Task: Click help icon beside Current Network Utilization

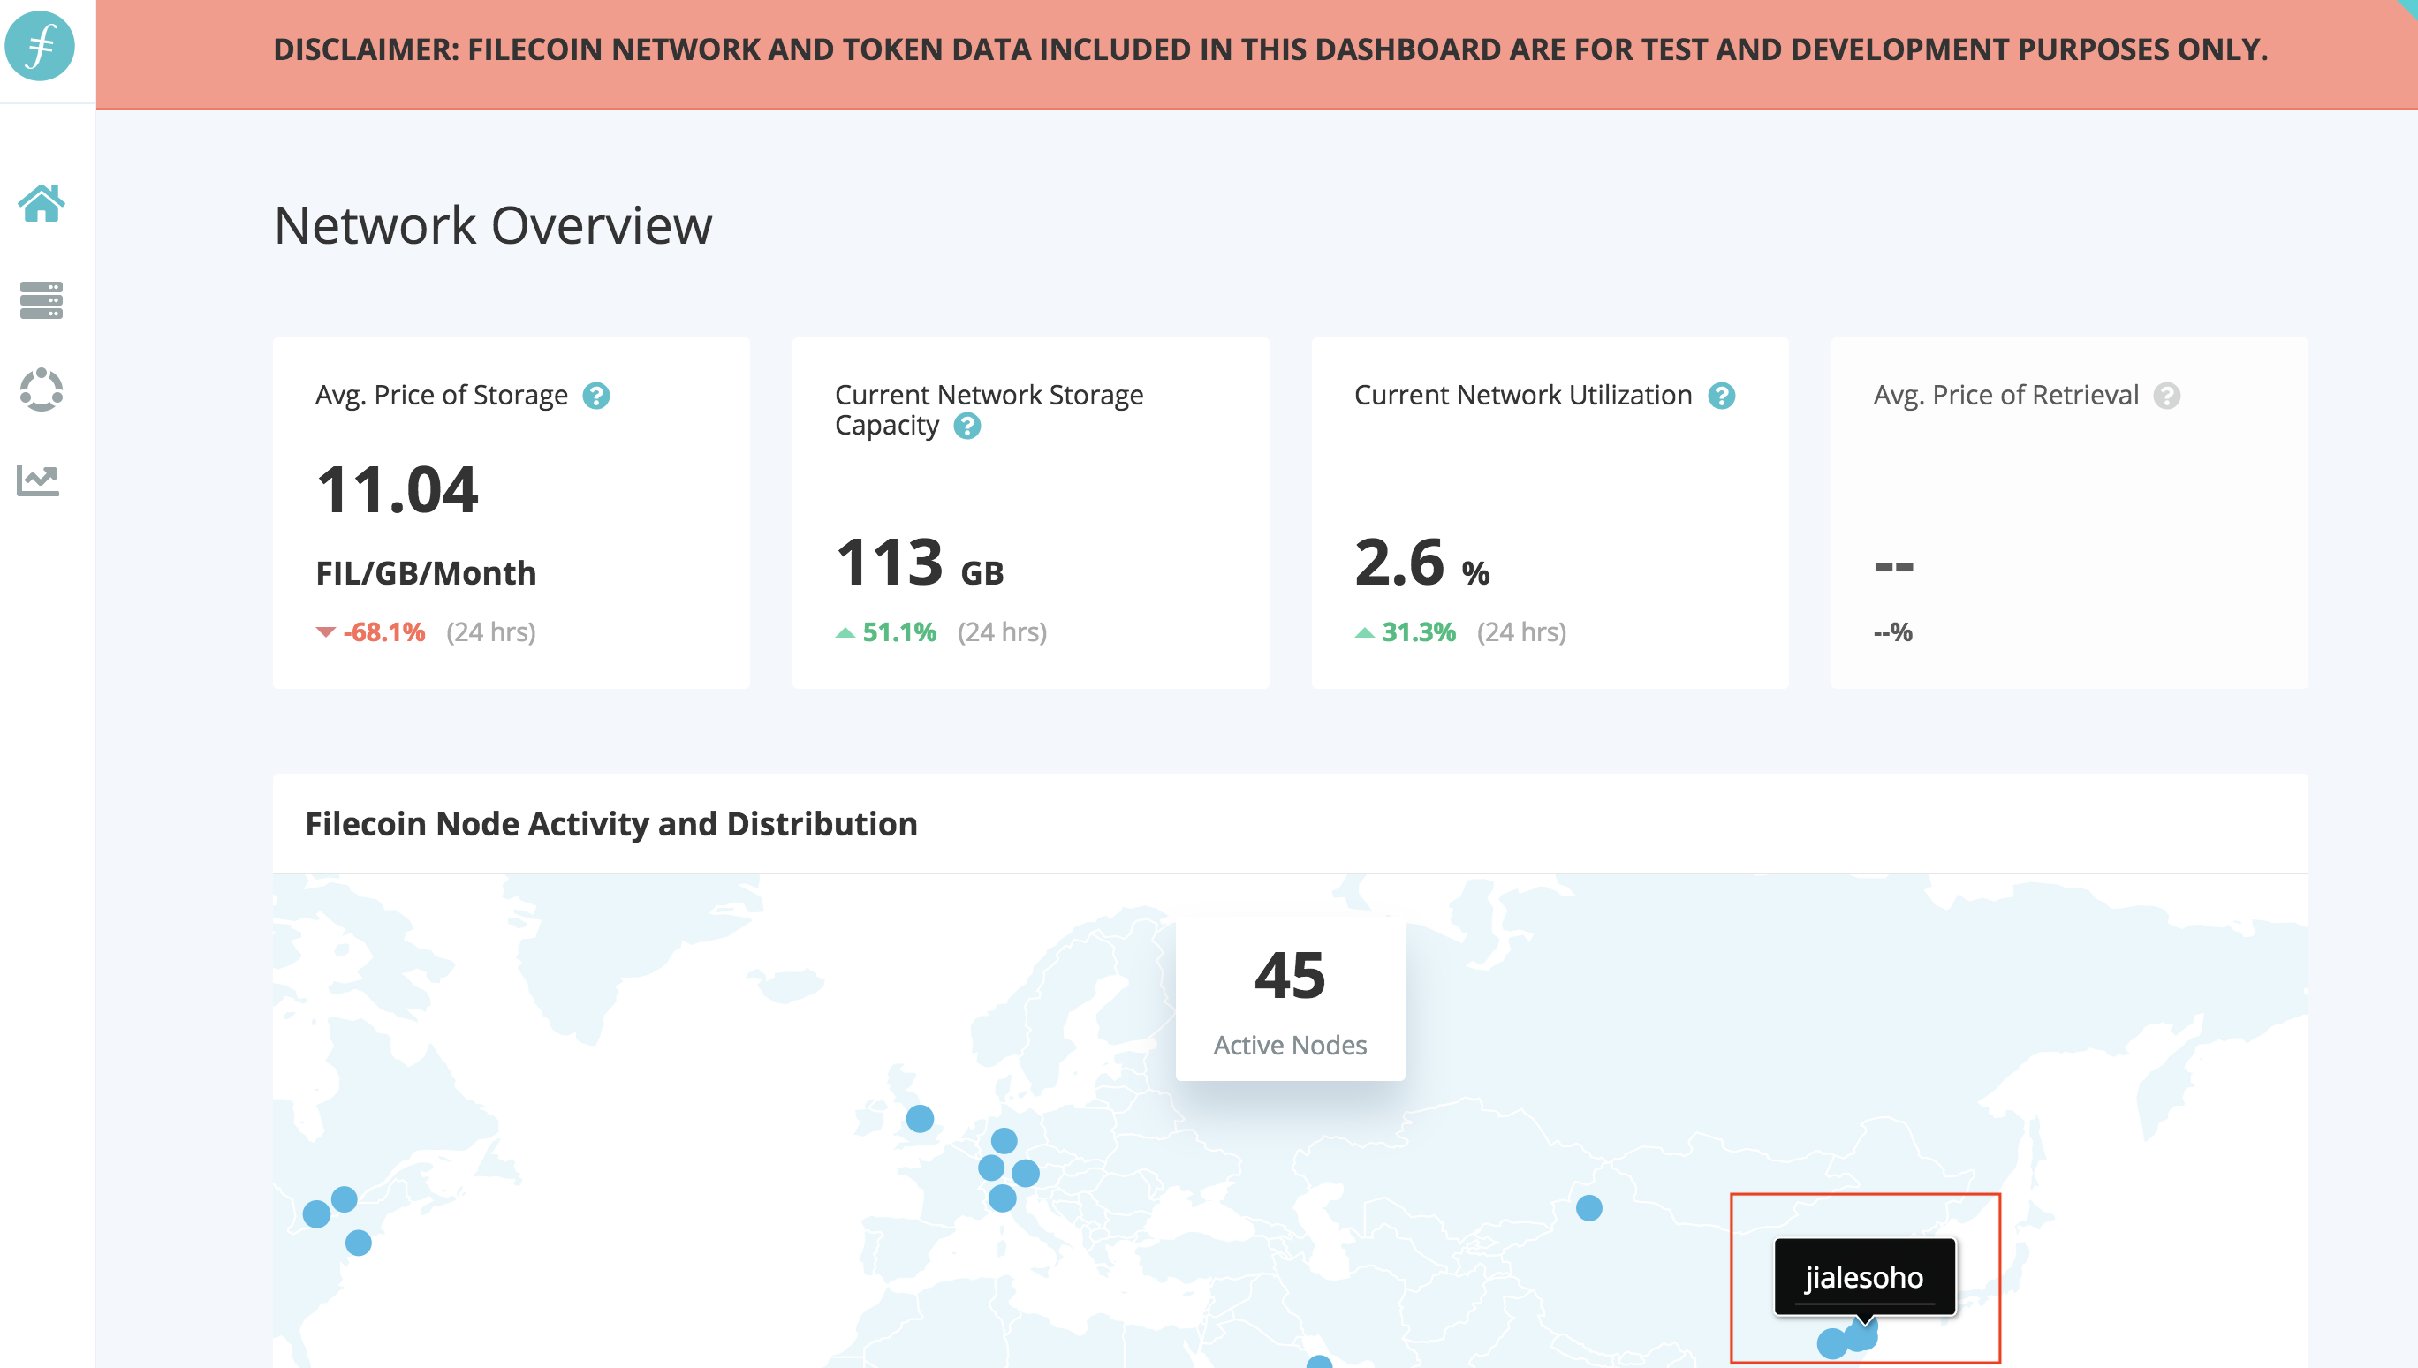Action: [1721, 396]
